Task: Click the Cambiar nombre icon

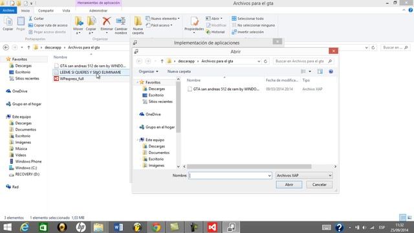Action: [x=121, y=21]
